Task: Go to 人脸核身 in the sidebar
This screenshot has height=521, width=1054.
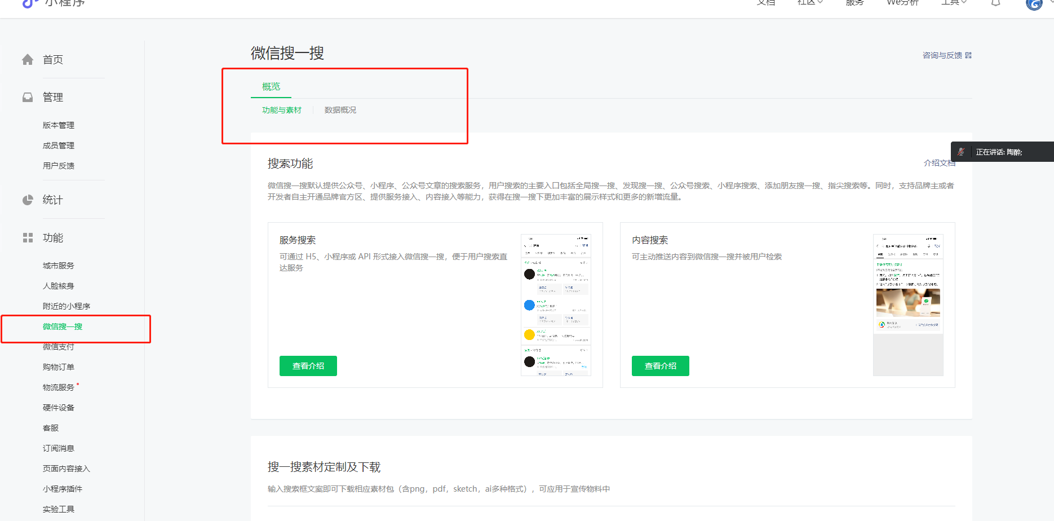Action: coord(59,286)
